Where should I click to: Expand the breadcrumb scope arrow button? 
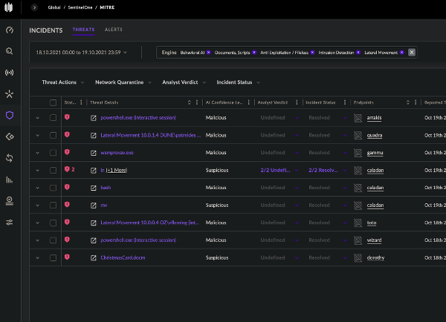pyautogui.click(x=34, y=7)
